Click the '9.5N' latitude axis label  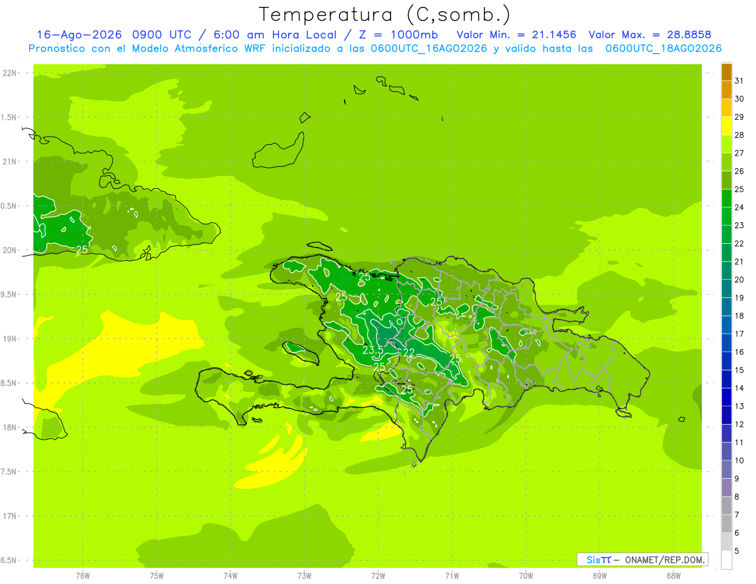click(9, 294)
